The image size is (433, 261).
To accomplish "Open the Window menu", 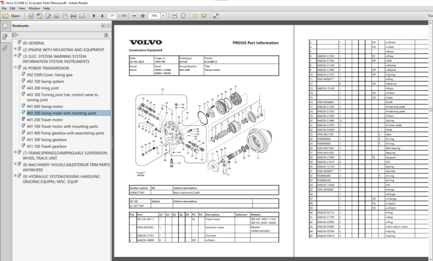I will click(34, 8).
